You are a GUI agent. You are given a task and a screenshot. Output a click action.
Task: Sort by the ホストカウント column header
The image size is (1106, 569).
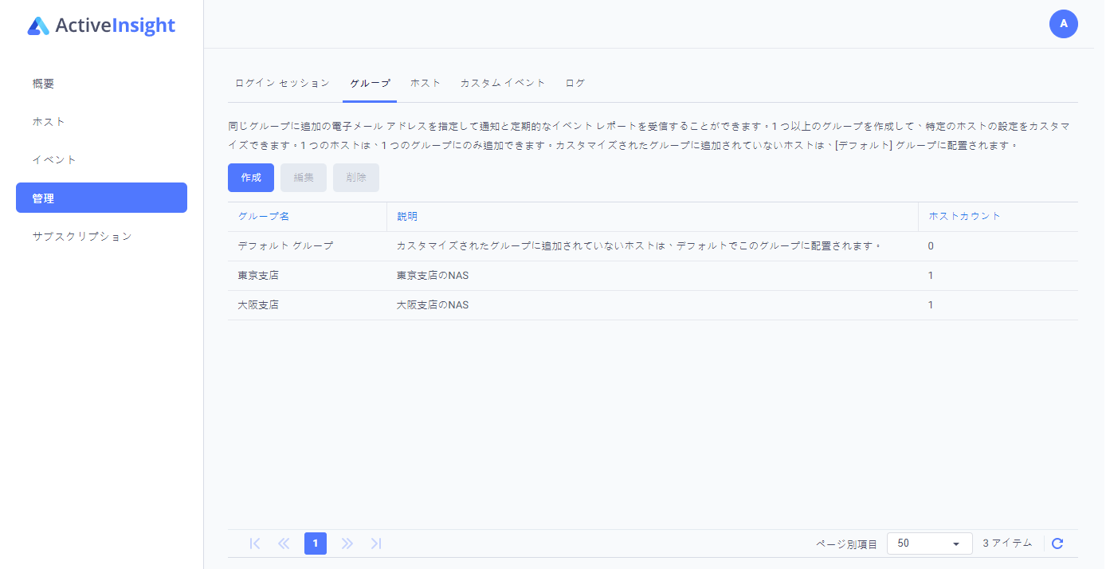[964, 217]
